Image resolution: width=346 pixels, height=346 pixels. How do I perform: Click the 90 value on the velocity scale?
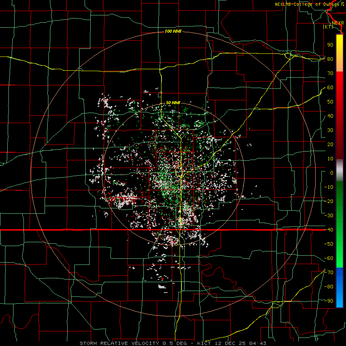(x=330, y=45)
